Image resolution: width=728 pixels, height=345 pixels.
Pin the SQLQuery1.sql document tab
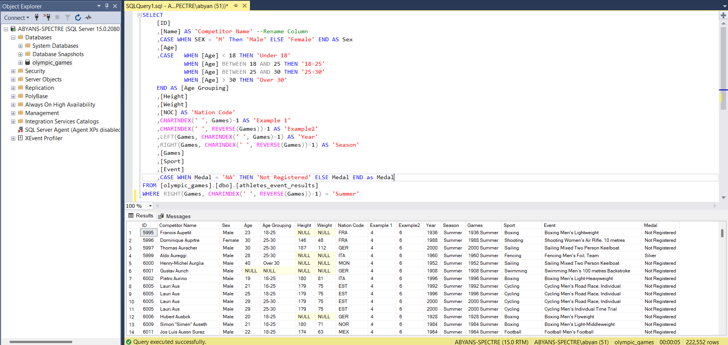(236, 6)
